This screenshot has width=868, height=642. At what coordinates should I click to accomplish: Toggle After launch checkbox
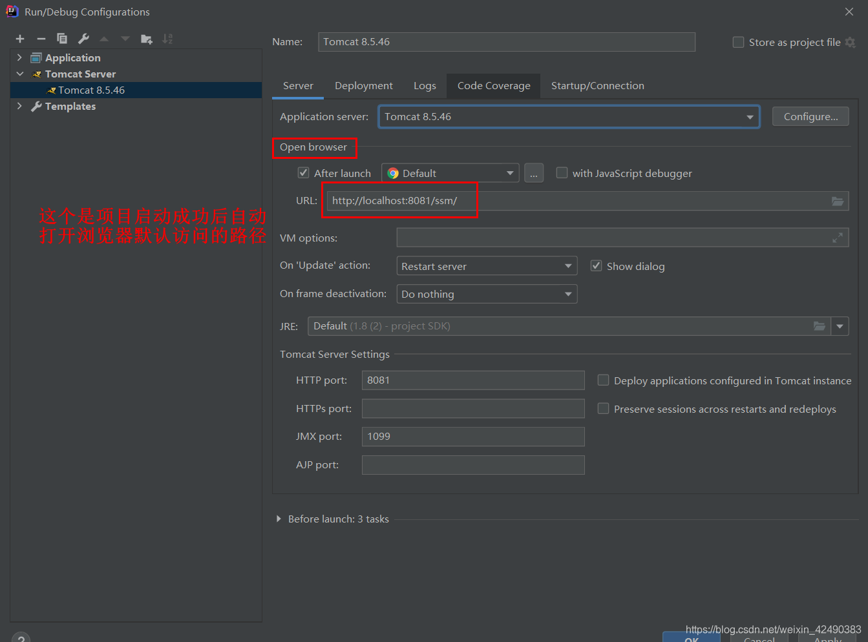(x=303, y=172)
